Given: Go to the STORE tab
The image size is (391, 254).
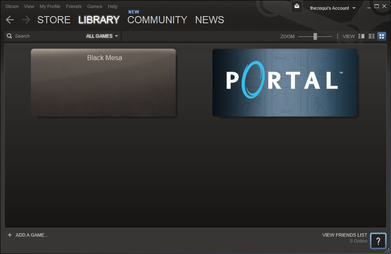Looking at the screenshot, I should pyautogui.click(x=54, y=20).
